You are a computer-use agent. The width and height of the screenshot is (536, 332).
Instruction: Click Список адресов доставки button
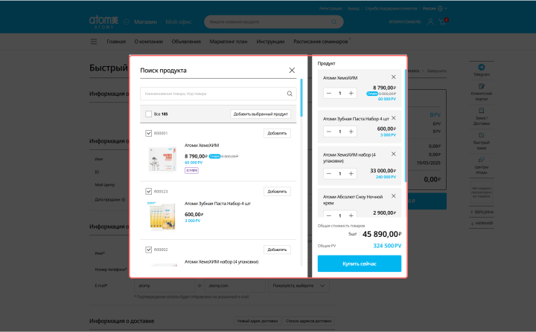tap(309, 321)
